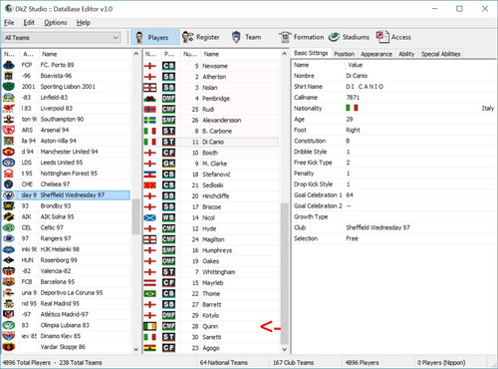
Task: Click the GK position badge for M. Clarke
Action: click(x=168, y=164)
